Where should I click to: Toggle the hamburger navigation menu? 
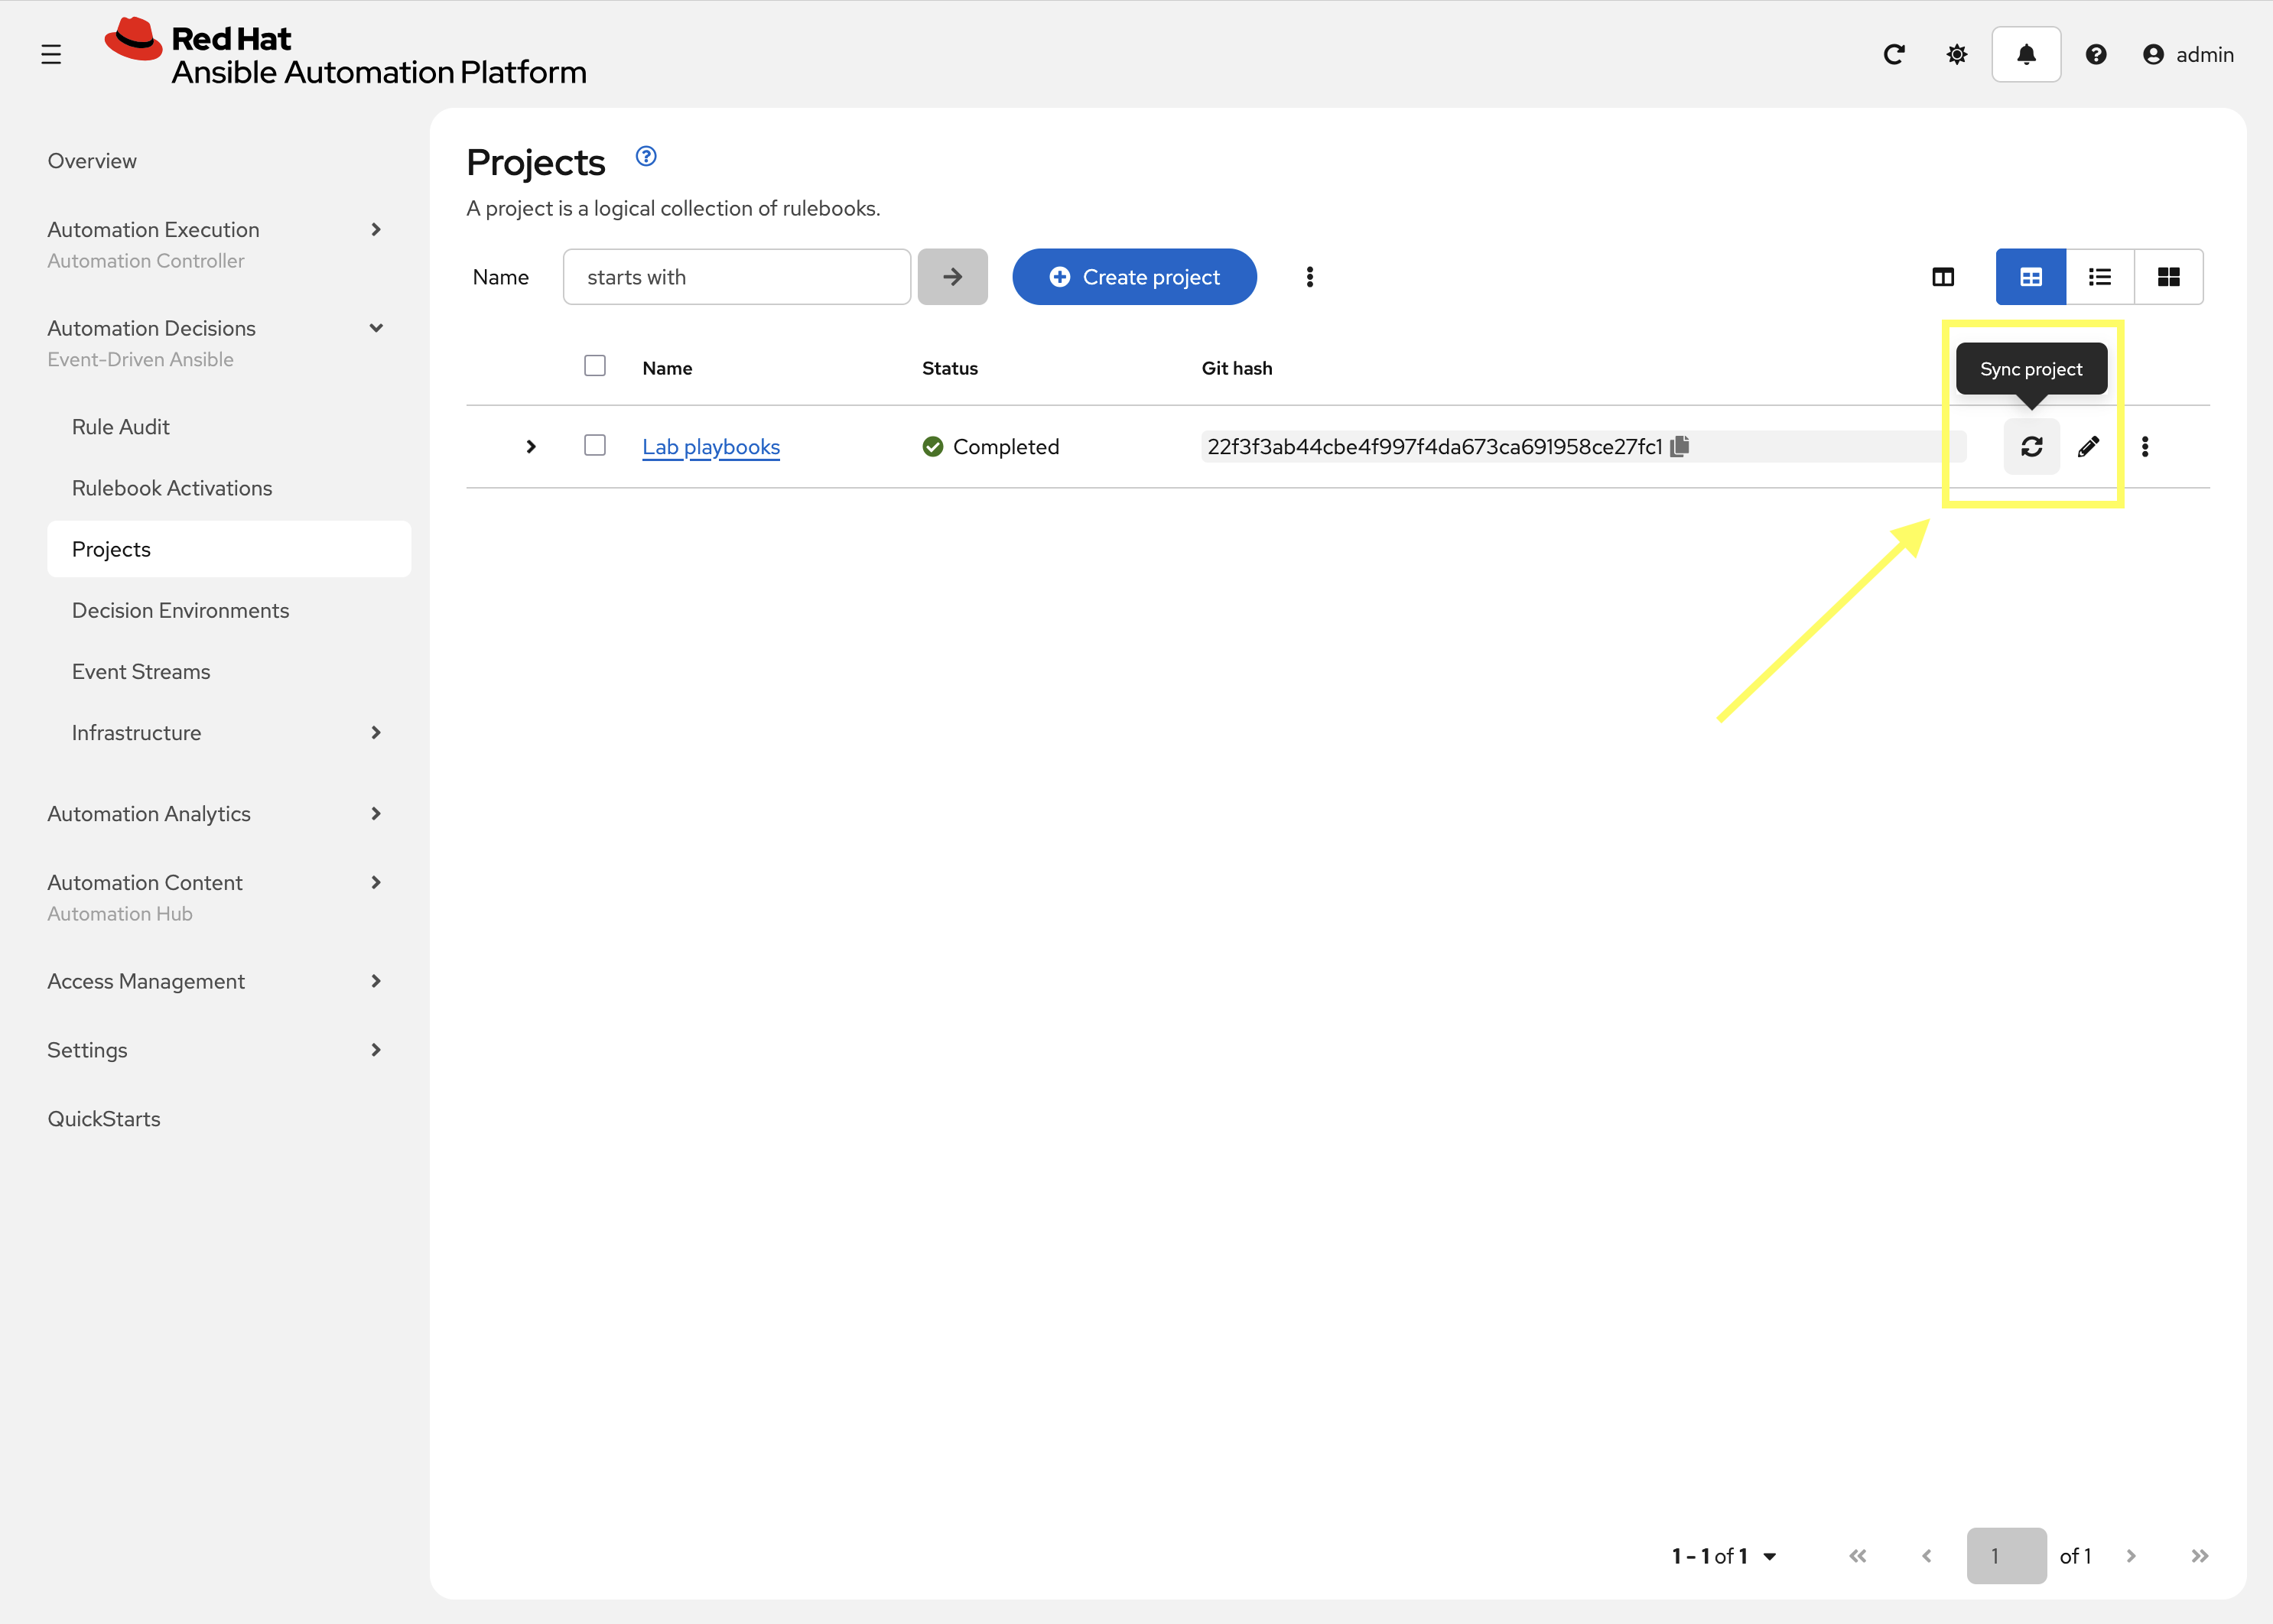51,54
